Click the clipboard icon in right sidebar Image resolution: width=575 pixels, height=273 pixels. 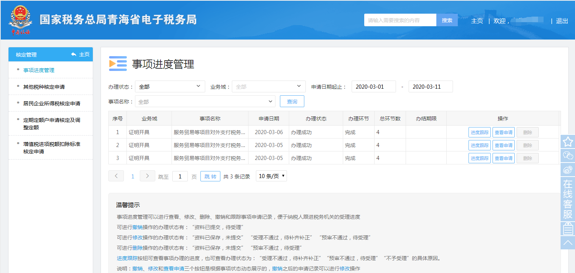click(x=568, y=229)
